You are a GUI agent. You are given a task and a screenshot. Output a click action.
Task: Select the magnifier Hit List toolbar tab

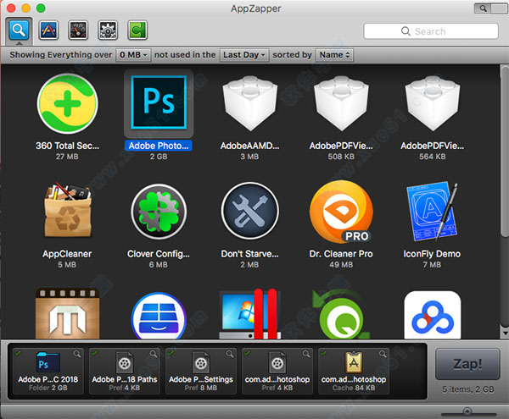[19, 30]
